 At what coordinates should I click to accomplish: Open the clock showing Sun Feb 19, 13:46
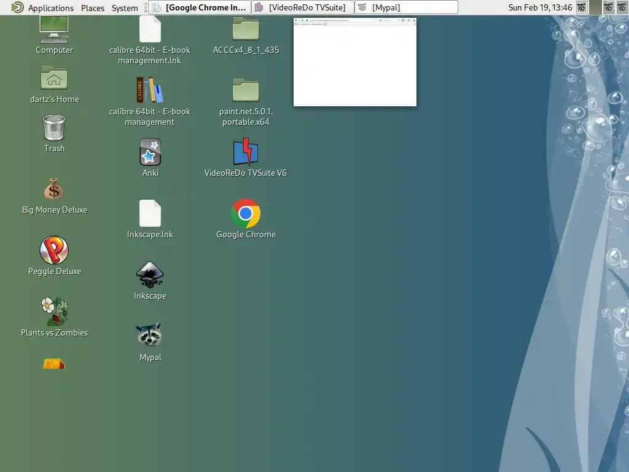pyautogui.click(x=540, y=7)
